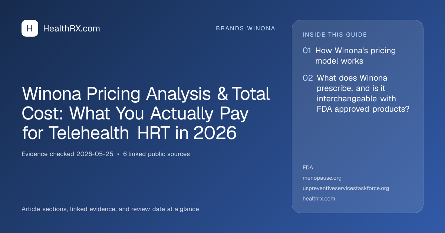Select the BRANDS WINONA category label
445x233 pixels.
click(245, 28)
